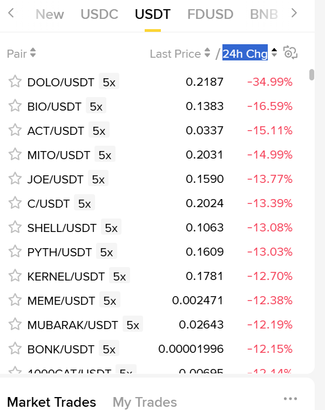Image resolution: width=325 pixels, height=410 pixels.
Task: Switch to the USDC market tab
Action: click(x=99, y=14)
